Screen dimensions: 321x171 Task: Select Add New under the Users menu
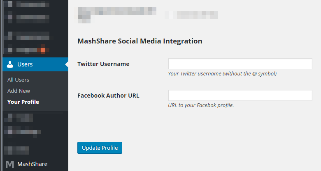pos(19,91)
